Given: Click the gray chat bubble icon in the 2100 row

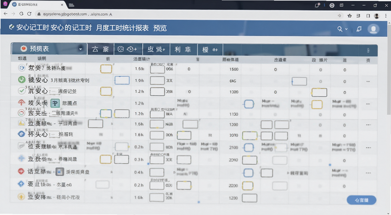Looking at the screenshot, I should (22, 146).
